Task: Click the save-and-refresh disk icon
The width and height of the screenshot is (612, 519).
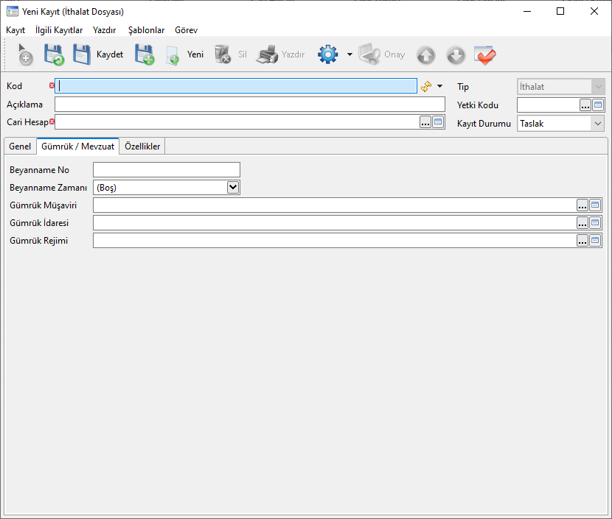Action: click(x=54, y=54)
